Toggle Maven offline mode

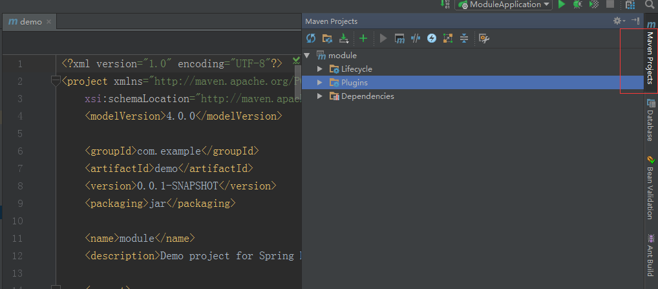tap(416, 39)
